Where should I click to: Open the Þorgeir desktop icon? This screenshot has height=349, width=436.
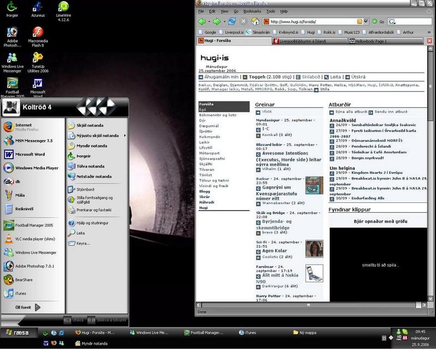point(12,9)
